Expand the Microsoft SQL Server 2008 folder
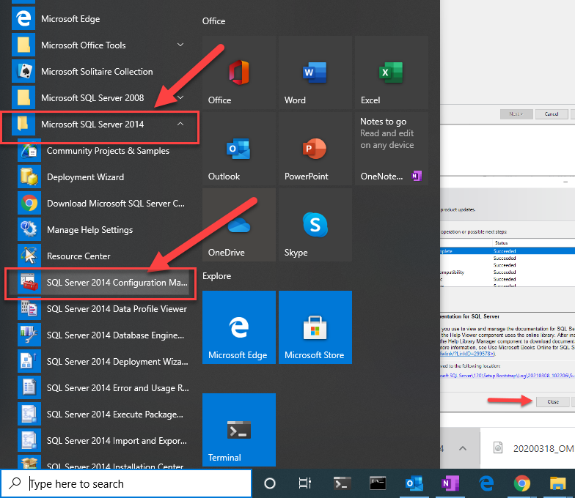 click(x=180, y=97)
